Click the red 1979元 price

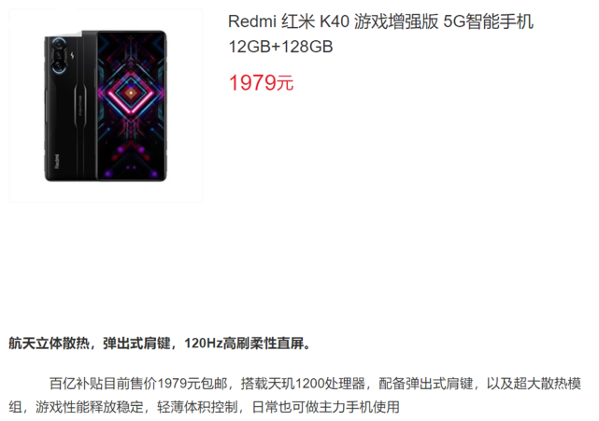(261, 83)
